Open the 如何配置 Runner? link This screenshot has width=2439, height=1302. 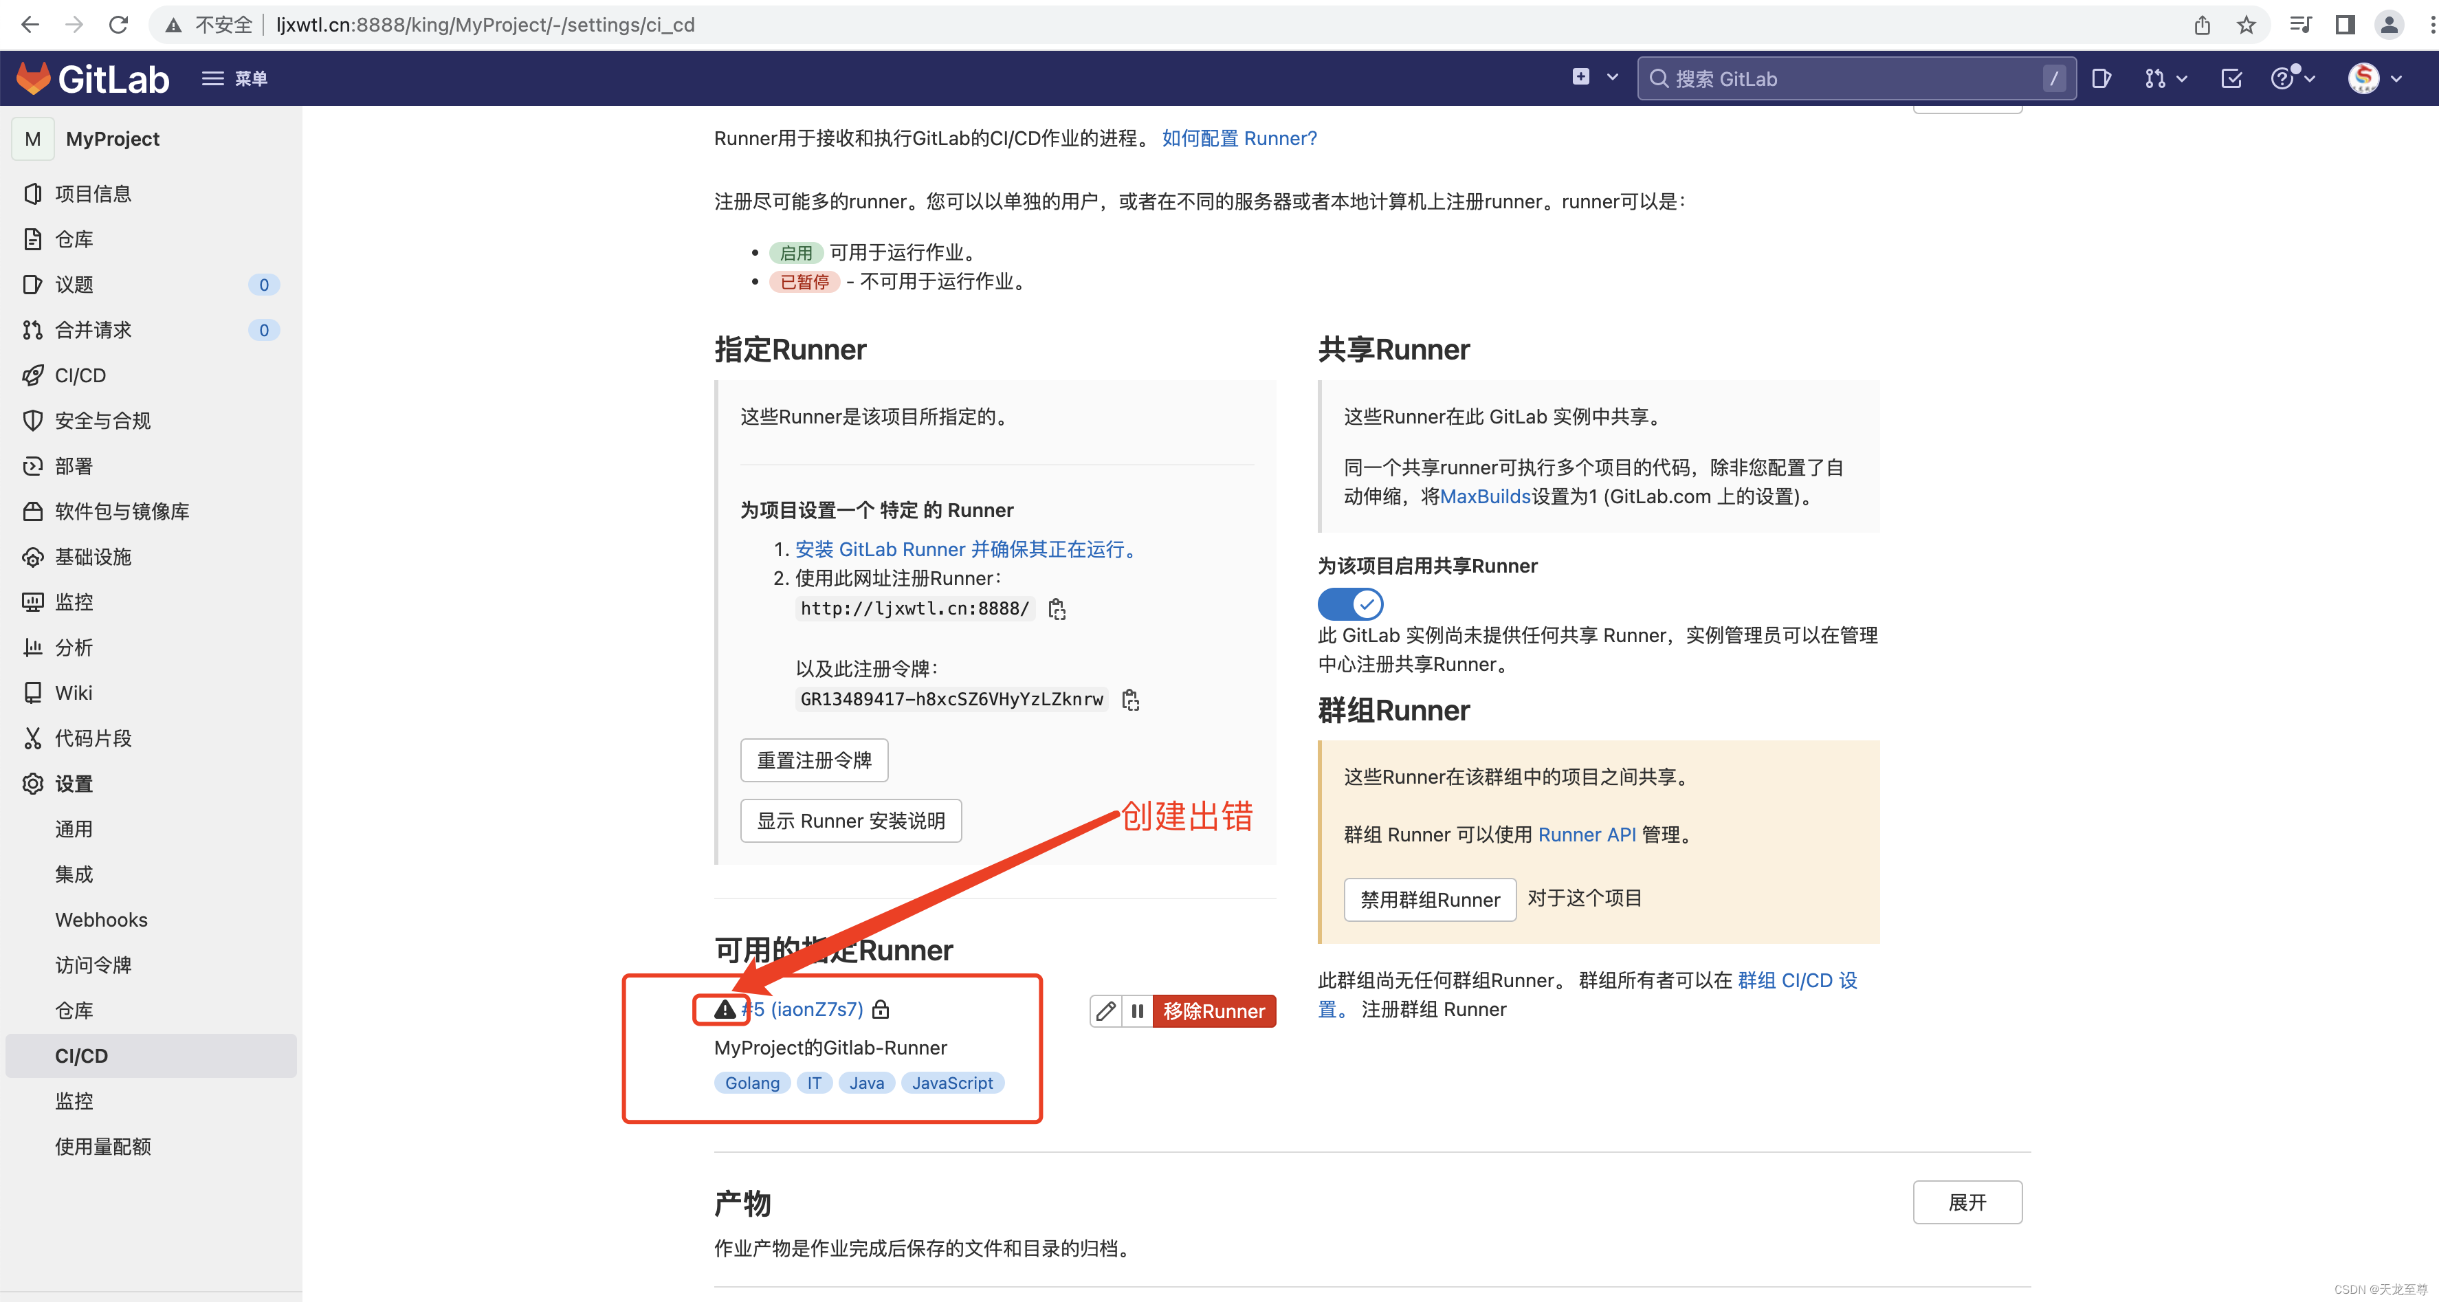point(1239,138)
